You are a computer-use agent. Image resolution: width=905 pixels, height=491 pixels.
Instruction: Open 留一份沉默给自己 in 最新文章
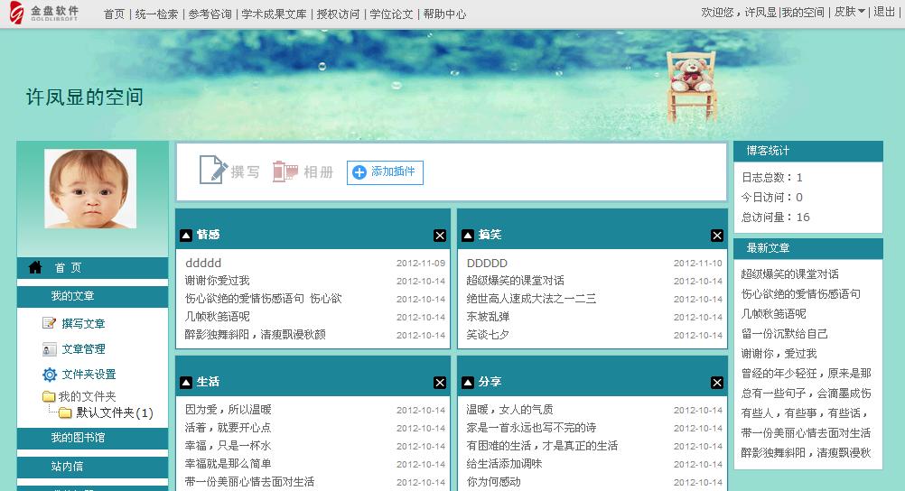click(x=784, y=333)
